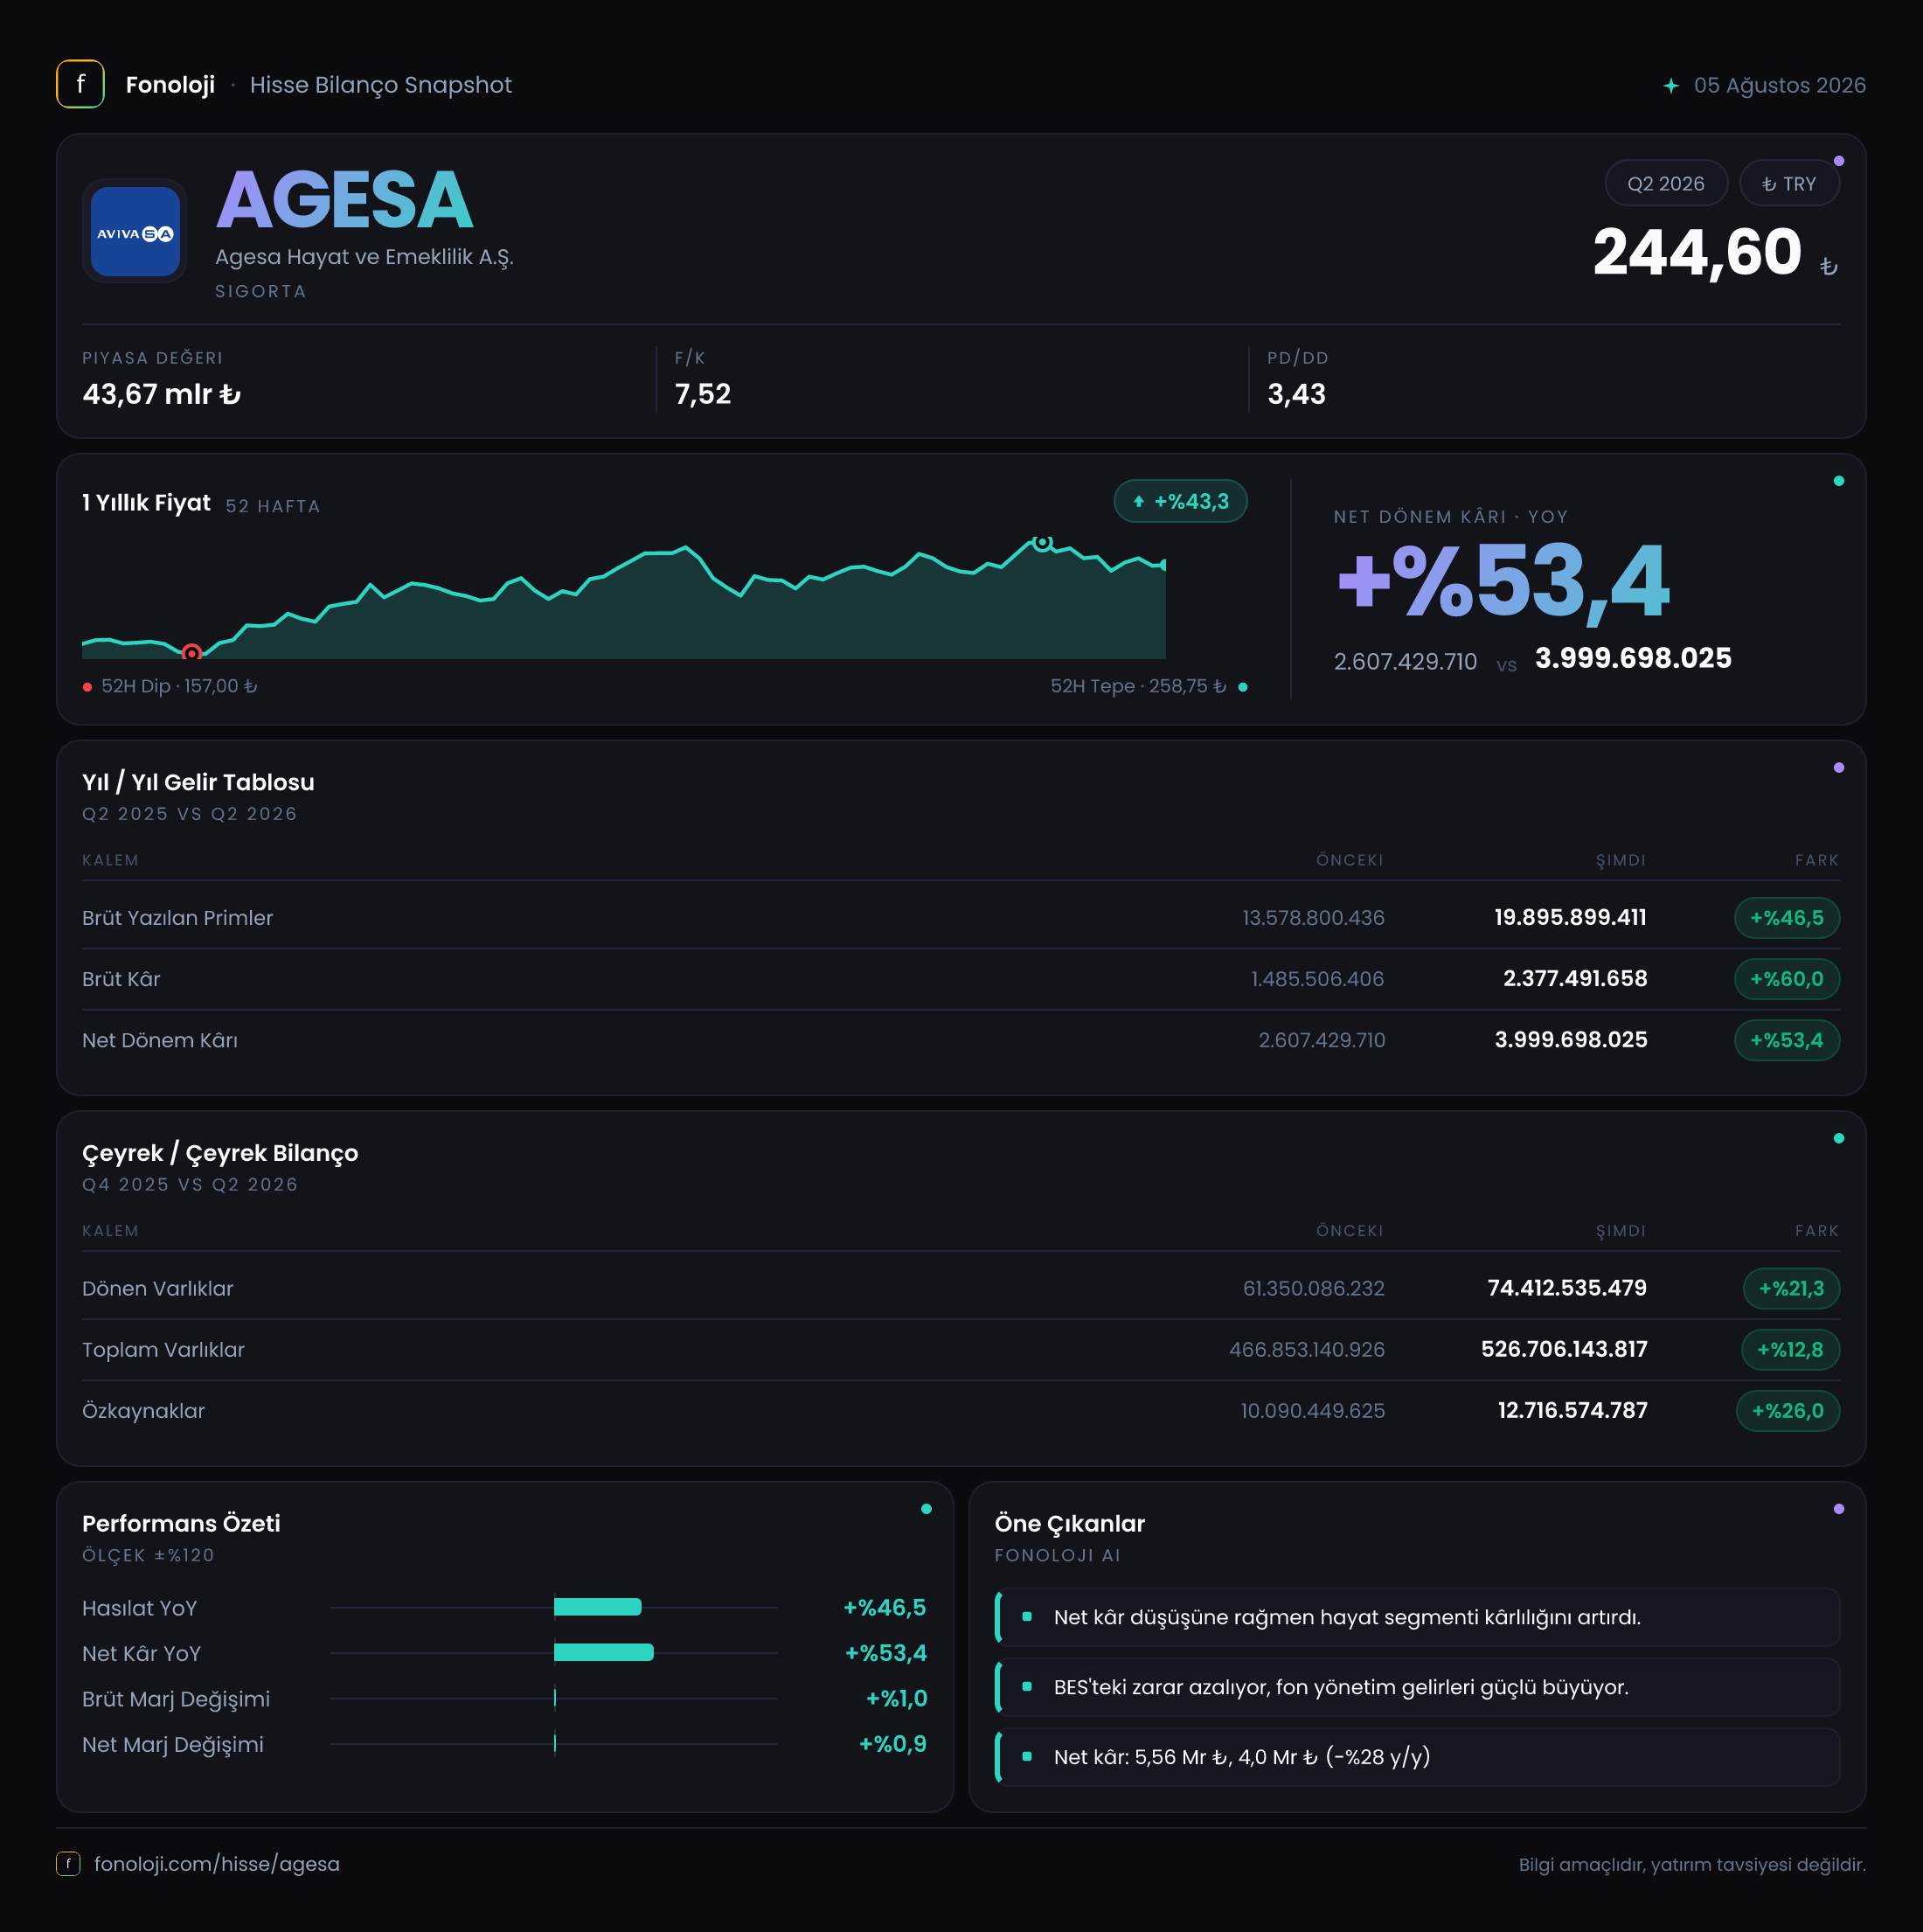The height and width of the screenshot is (1932, 1923).
Task: Click the highlight about BES'teki zarar
Action: (x=1418, y=1687)
